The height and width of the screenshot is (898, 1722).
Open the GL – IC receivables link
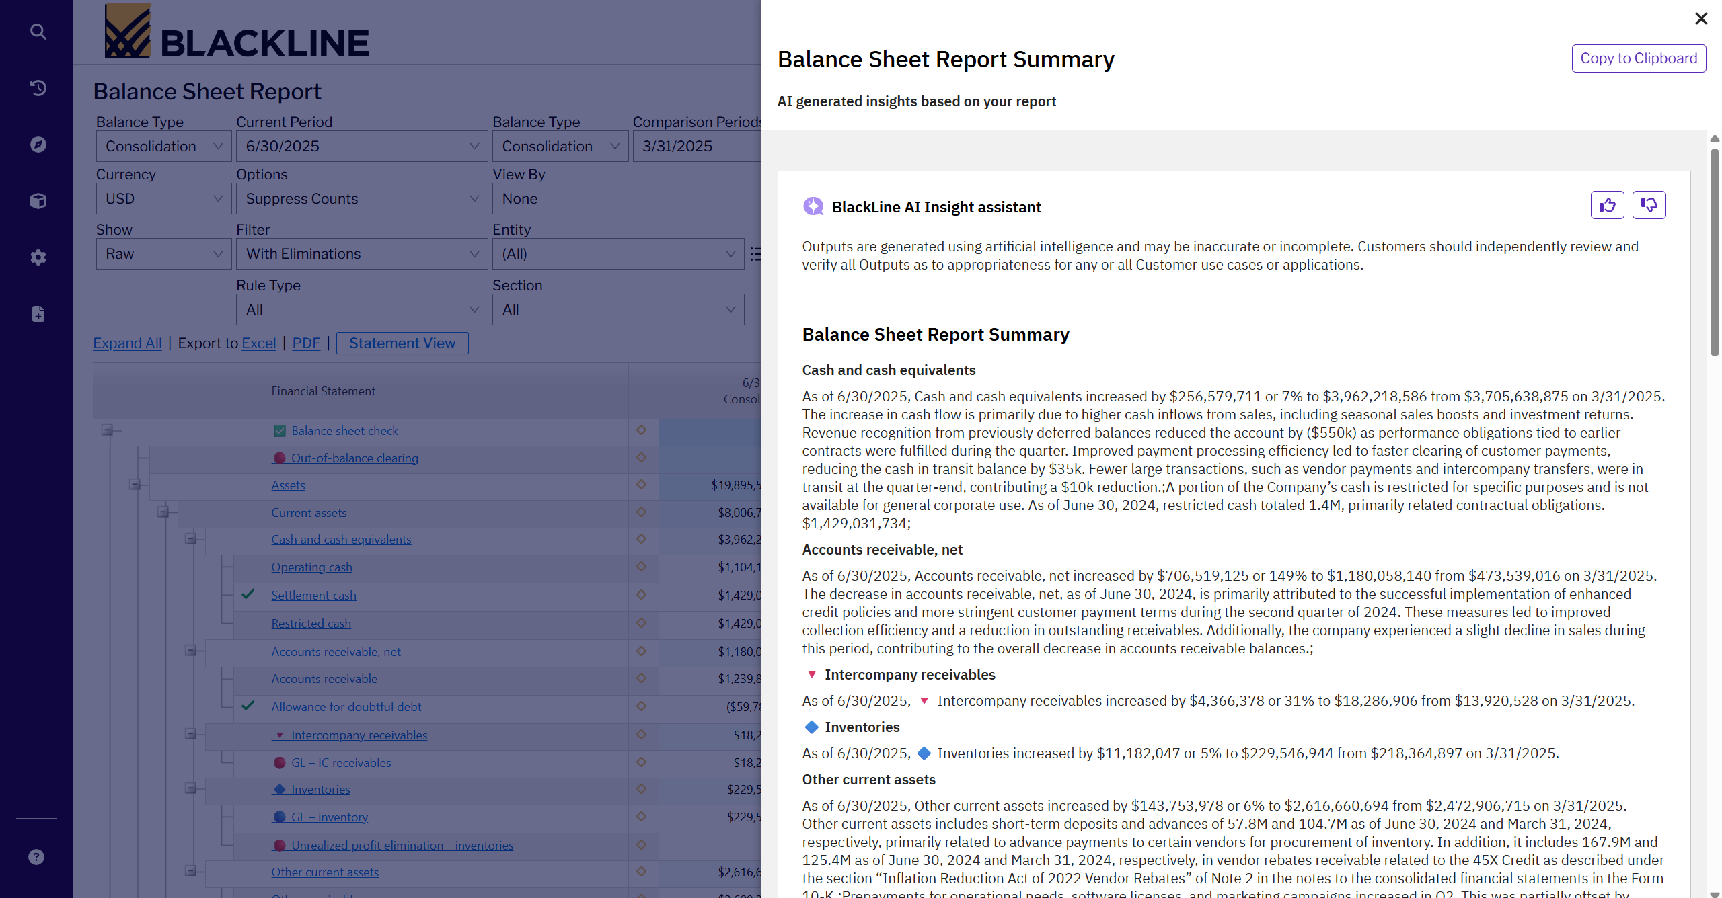341,763
